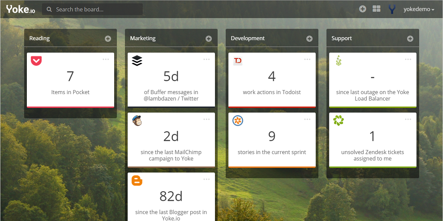Click the Reading column title
The image size is (443, 221).
(x=39, y=38)
